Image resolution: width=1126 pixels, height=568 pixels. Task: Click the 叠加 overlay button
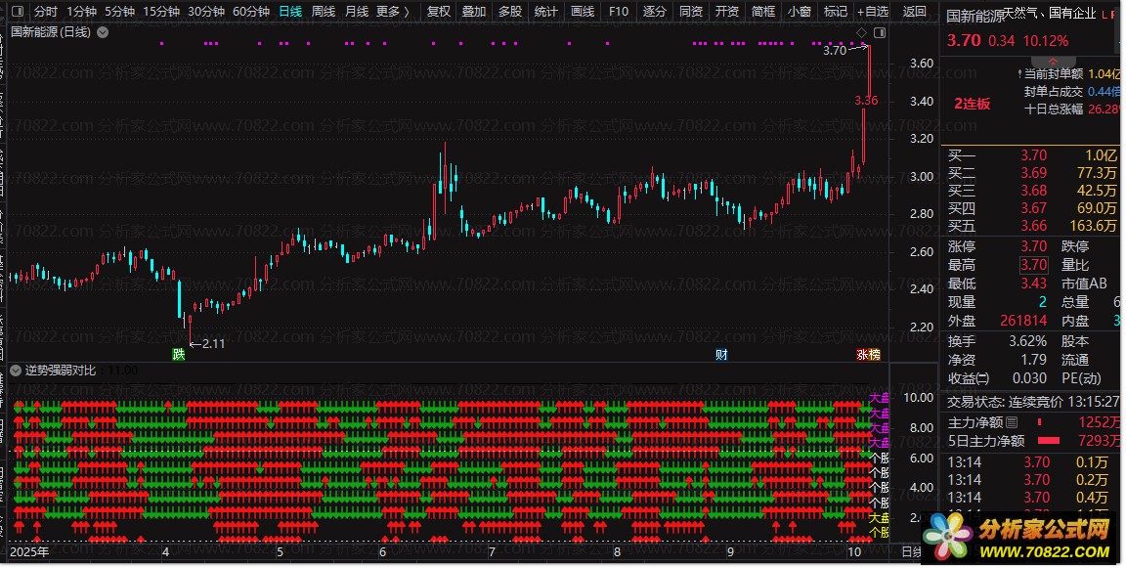point(474,12)
